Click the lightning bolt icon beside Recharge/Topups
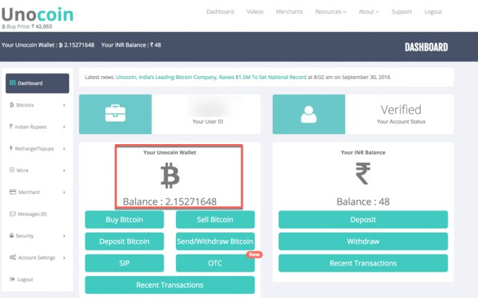 [11, 148]
